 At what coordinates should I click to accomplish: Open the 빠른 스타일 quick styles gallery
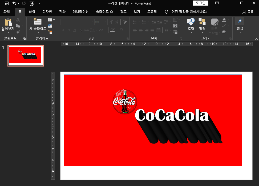215,26
